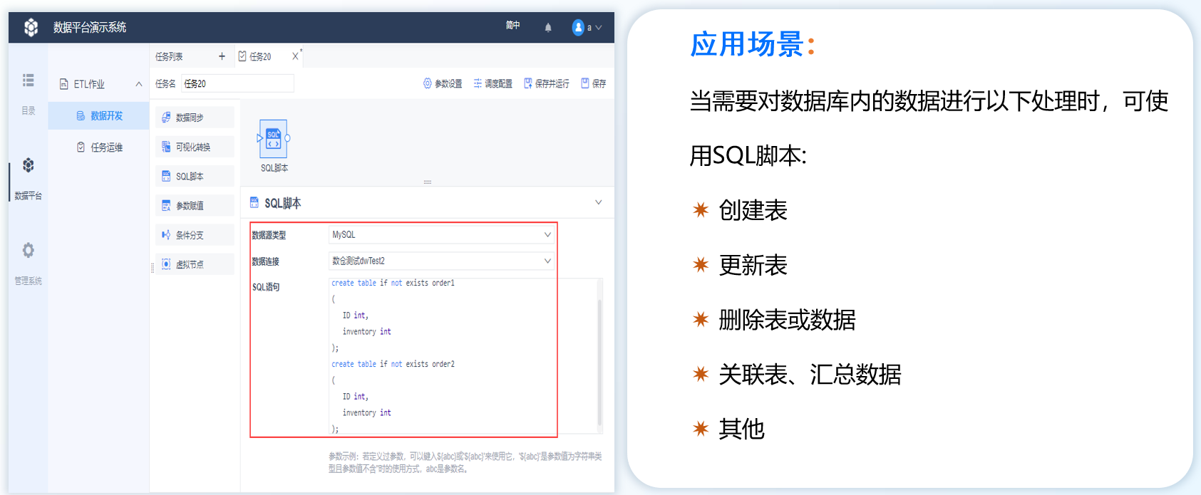Select the 任务运维 menu item
Screen dimensions: 1201x495
(98, 147)
